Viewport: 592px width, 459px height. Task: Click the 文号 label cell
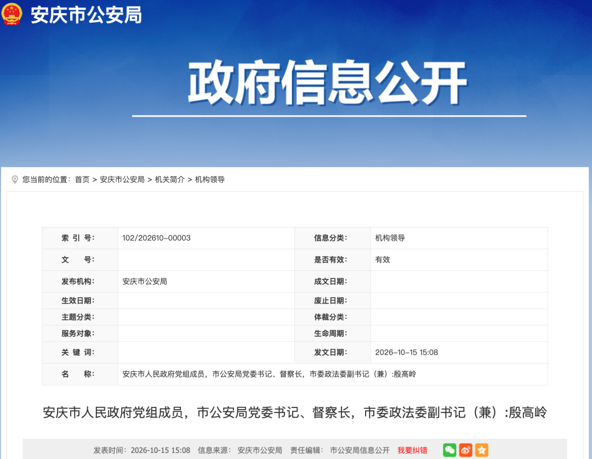click(x=80, y=259)
